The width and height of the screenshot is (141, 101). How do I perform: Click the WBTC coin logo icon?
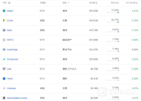[x=4, y=40]
